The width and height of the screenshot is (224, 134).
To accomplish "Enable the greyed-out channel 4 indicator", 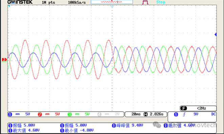I will [99, 114].
